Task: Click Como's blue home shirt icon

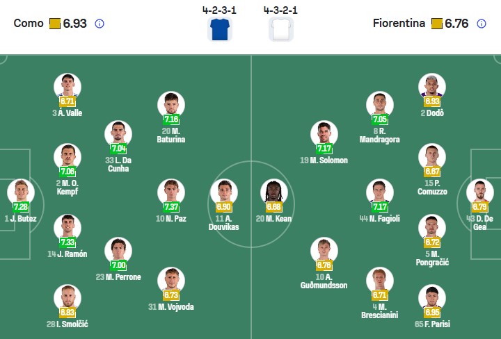Action: tap(220, 29)
